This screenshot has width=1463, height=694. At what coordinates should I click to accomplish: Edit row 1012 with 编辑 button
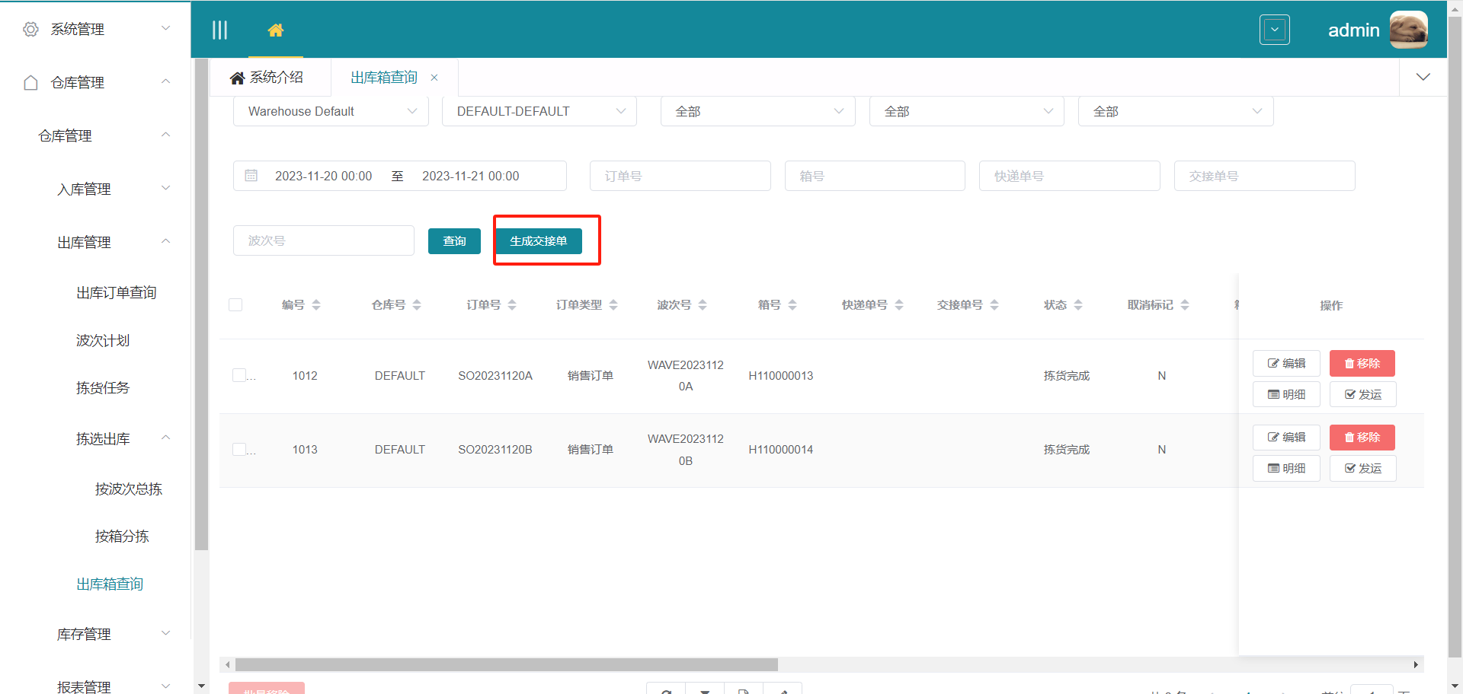[x=1286, y=364]
